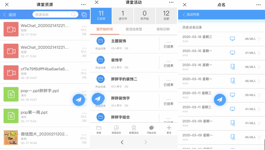Filter activities by the 进行中 counter
265x150 pixels.
click(x=123, y=16)
